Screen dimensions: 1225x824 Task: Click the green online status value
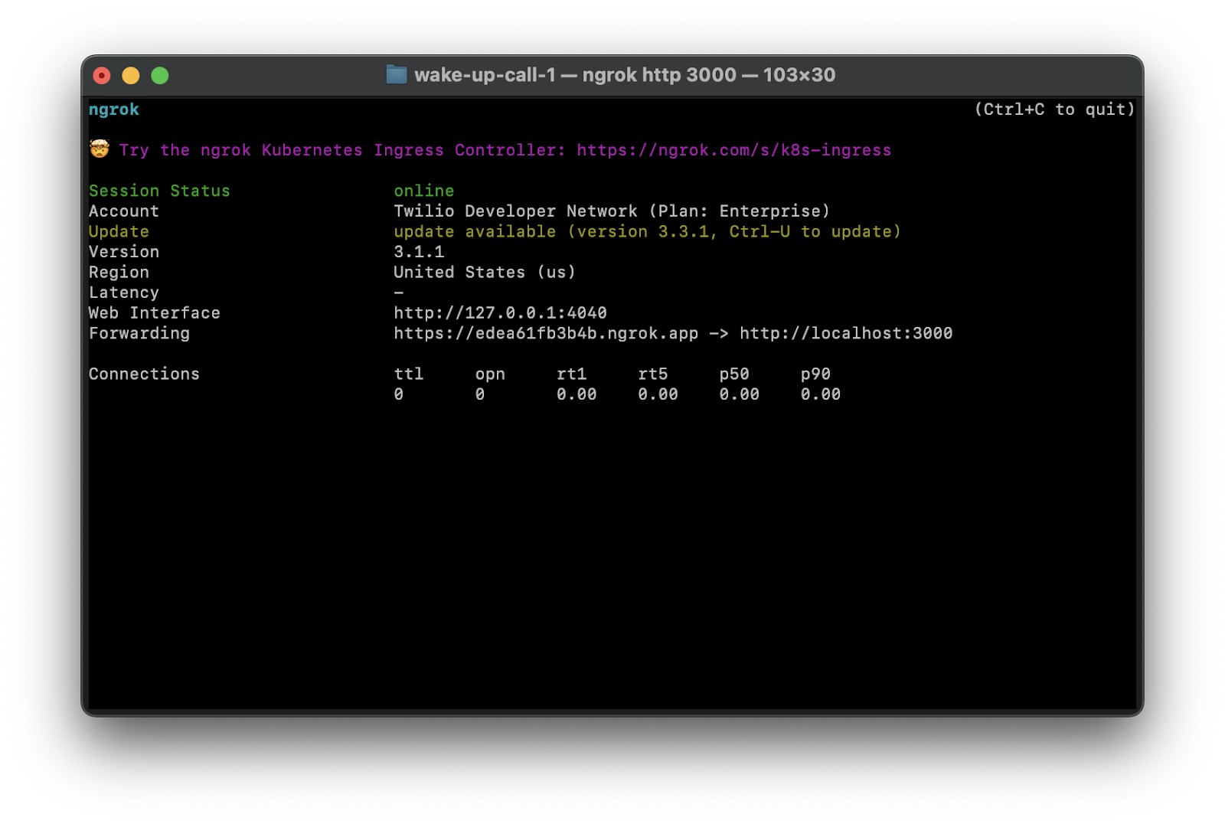[424, 191]
